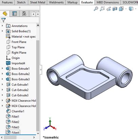Viewport: 138px width, 140px height.
Task: Expand the Cut-Extrude2 feature node
Action: point(2,90)
